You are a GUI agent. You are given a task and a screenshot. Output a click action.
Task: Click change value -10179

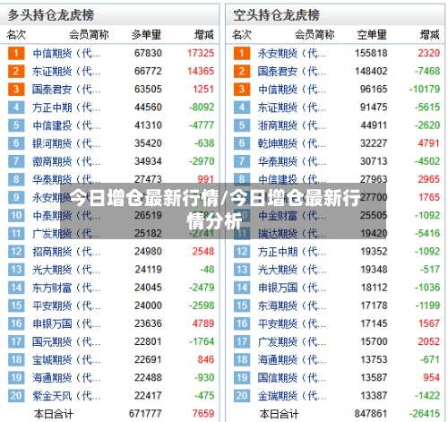pos(425,90)
